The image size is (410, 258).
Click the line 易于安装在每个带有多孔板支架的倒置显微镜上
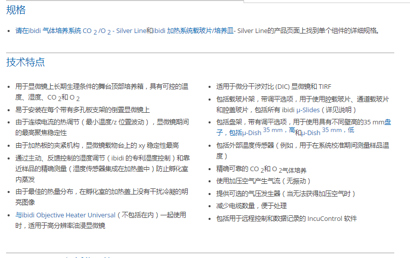pos(82,110)
